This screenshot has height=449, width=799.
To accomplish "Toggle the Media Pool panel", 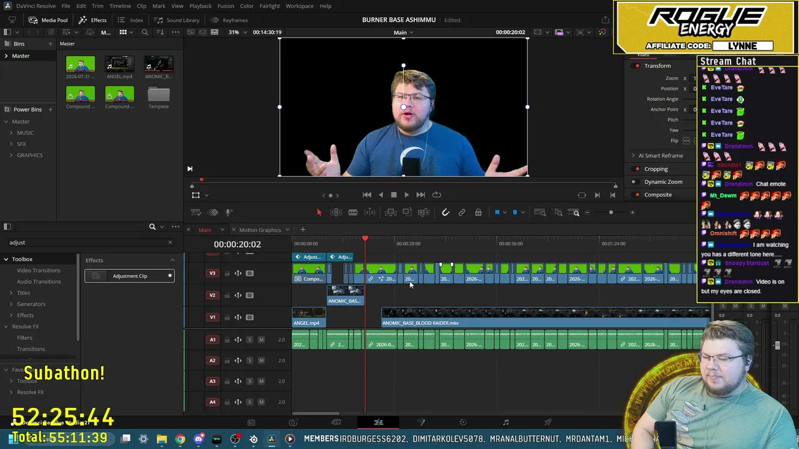I will click(x=49, y=20).
